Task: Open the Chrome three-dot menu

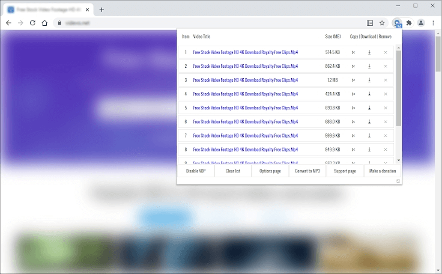Action: [x=433, y=23]
